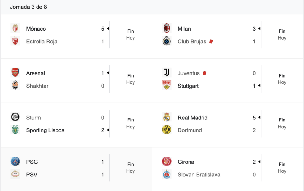Click the Mónaco club crest
304x191 pixels.
point(15,29)
